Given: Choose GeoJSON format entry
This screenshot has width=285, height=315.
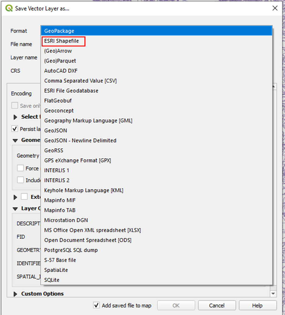Looking at the screenshot, I should (x=156, y=130).
